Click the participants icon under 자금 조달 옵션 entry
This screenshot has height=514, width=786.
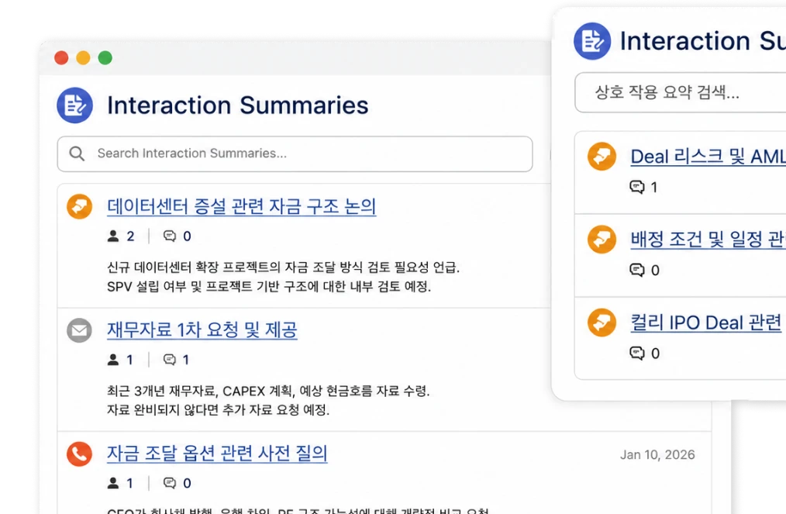113,483
